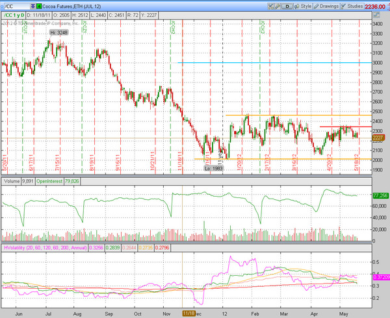Click the L: 2440 low readout
Viewport: 390px width, 318px height.
pos(98,16)
